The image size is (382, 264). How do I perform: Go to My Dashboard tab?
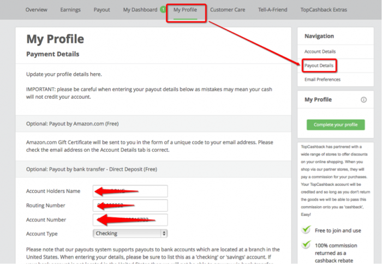(140, 10)
